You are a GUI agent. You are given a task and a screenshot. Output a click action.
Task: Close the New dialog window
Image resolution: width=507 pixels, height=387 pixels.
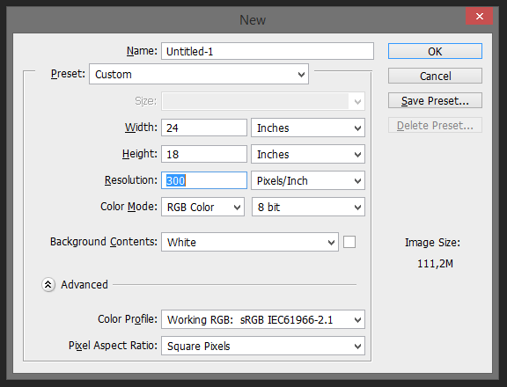[479, 16]
